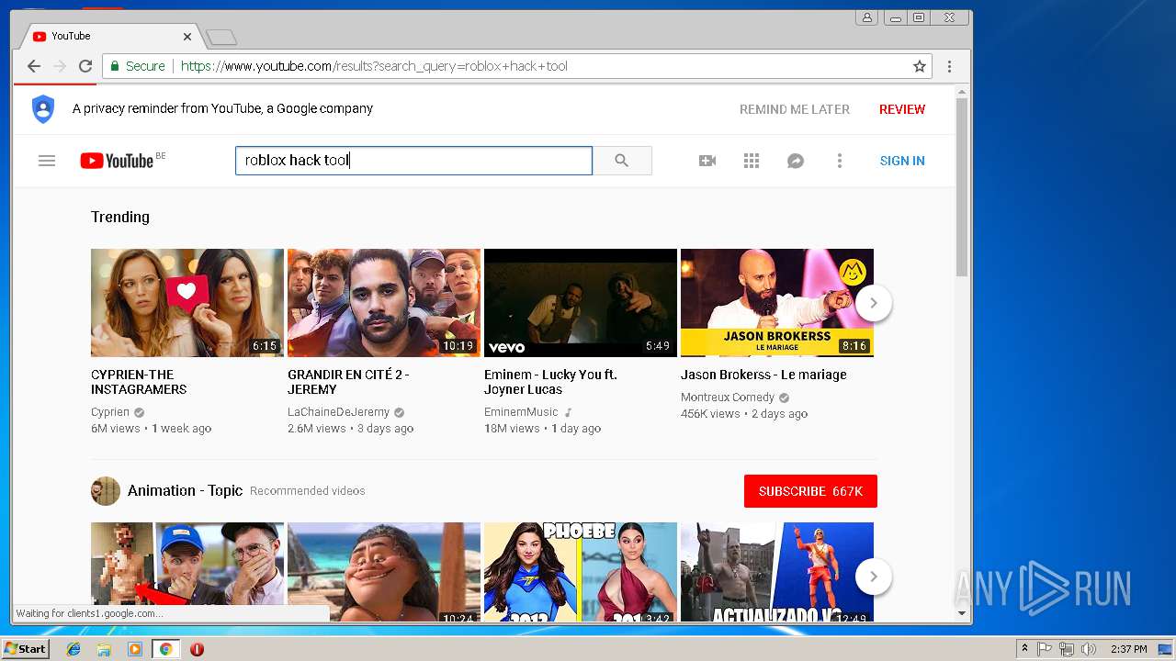The height and width of the screenshot is (661, 1176).
Task: Play the PHOEBE thumbnail video
Action: tap(581, 572)
